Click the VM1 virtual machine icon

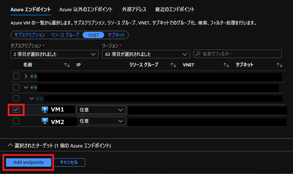pos(45,110)
